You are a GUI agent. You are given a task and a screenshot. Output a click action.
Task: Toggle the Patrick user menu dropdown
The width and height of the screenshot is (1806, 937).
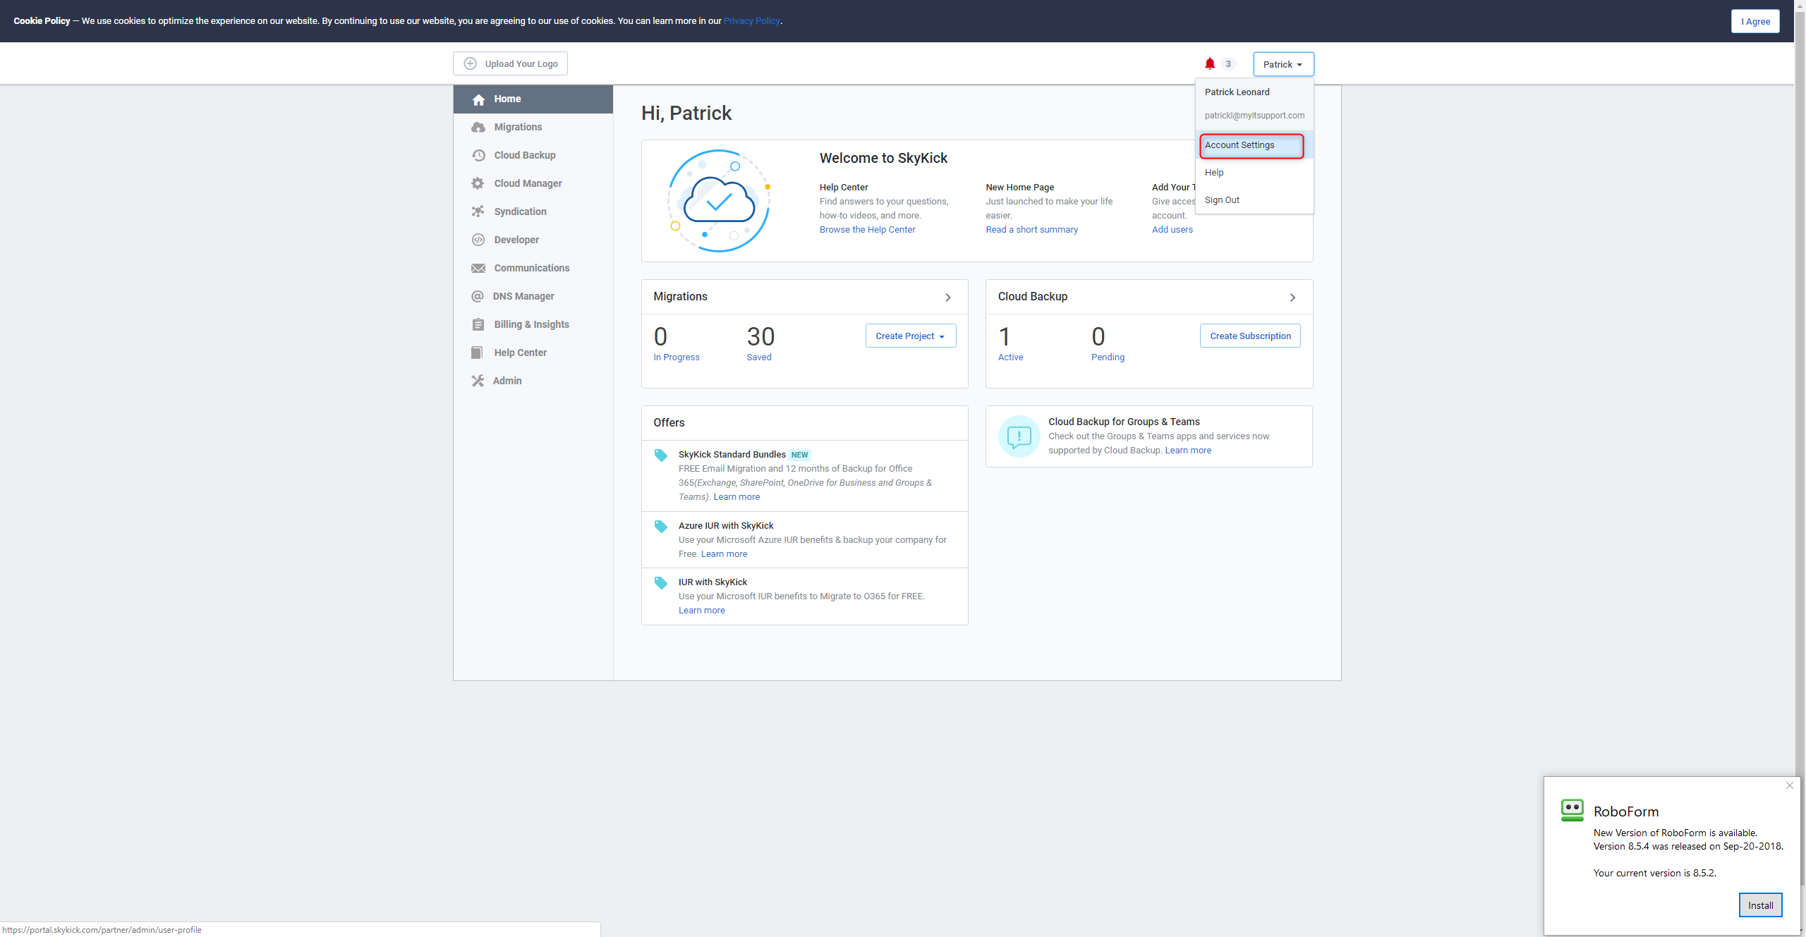(x=1283, y=64)
